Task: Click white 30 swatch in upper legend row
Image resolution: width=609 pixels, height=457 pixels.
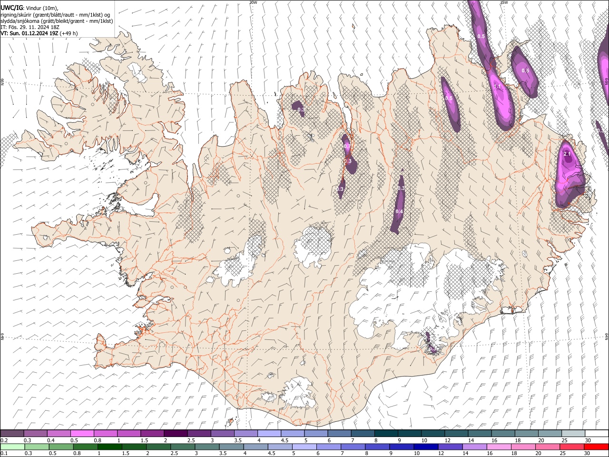Action: (x=596, y=434)
